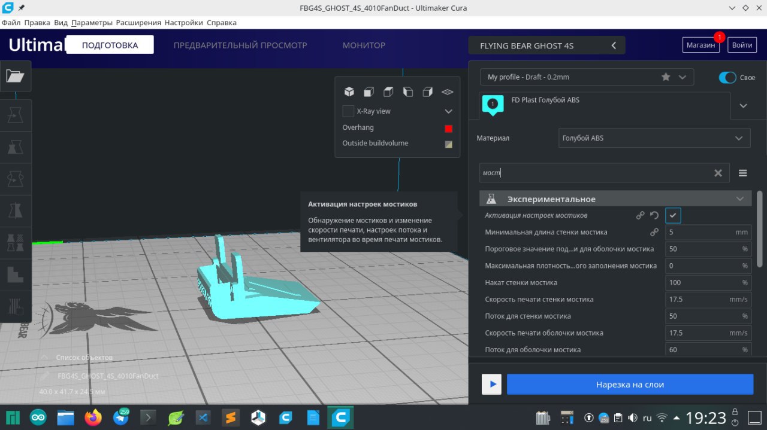This screenshot has width=767, height=430.
Task: Switch to 3D view cube icon
Action: [349, 92]
